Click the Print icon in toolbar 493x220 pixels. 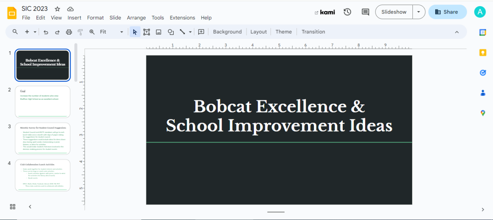click(x=69, y=32)
